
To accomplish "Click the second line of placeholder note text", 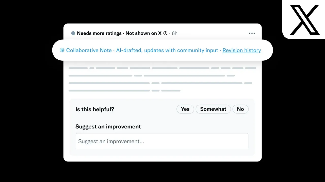I will pyautogui.click(x=152, y=76).
